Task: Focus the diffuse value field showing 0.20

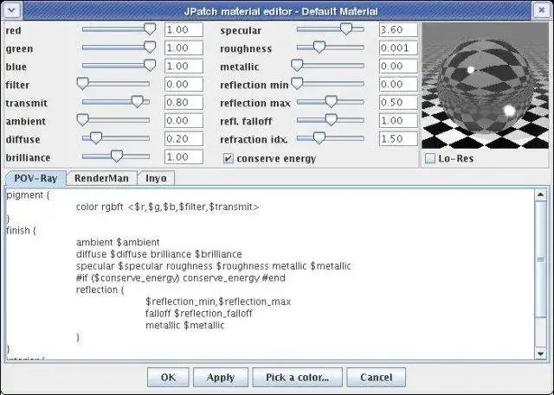Action: point(184,139)
